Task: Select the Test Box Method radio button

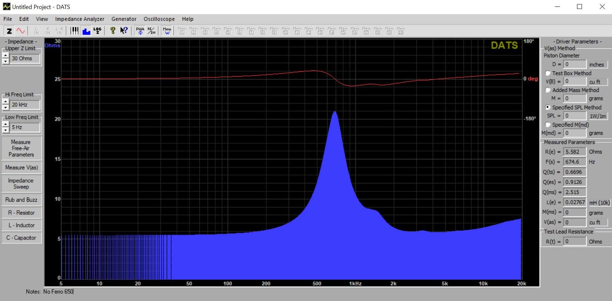Action: [548, 73]
